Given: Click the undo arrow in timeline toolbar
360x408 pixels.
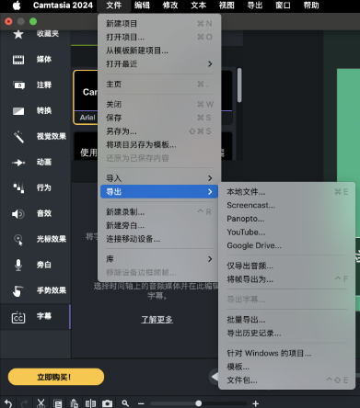Looking at the screenshot, I should click(x=8, y=403).
